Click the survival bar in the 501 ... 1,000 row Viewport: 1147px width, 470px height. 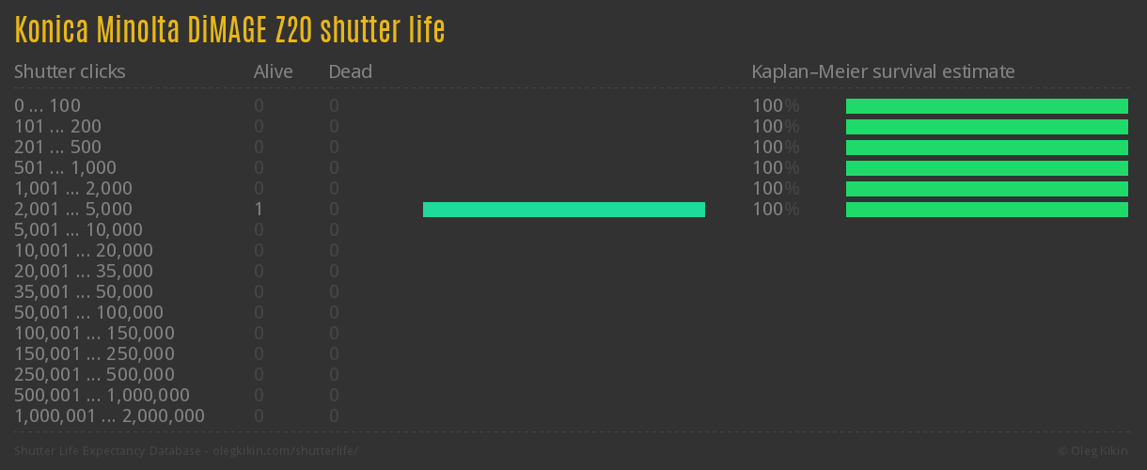[987, 168]
